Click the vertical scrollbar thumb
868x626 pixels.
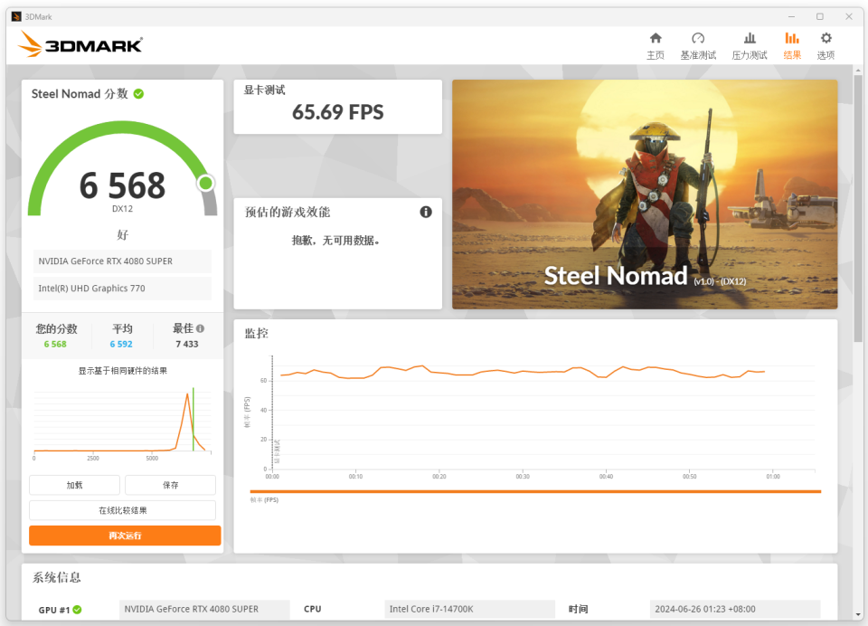(x=858, y=209)
